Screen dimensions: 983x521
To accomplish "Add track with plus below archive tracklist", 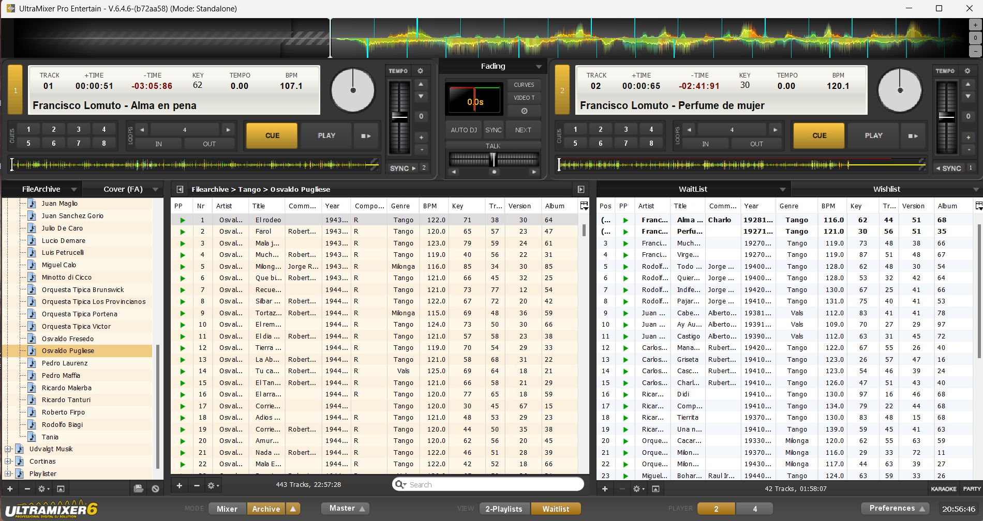I will 179,485.
